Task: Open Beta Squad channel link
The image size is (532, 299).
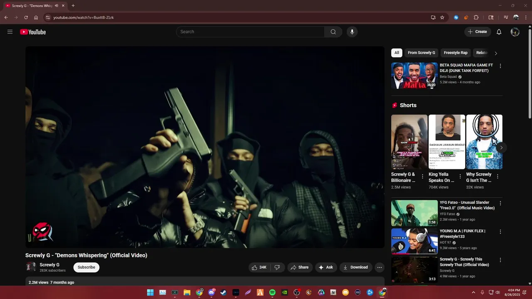Action: click(448, 77)
